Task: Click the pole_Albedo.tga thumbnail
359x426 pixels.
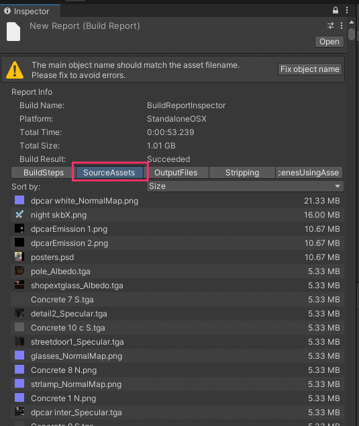Action: pyautogui.click(x=19, y=271)
